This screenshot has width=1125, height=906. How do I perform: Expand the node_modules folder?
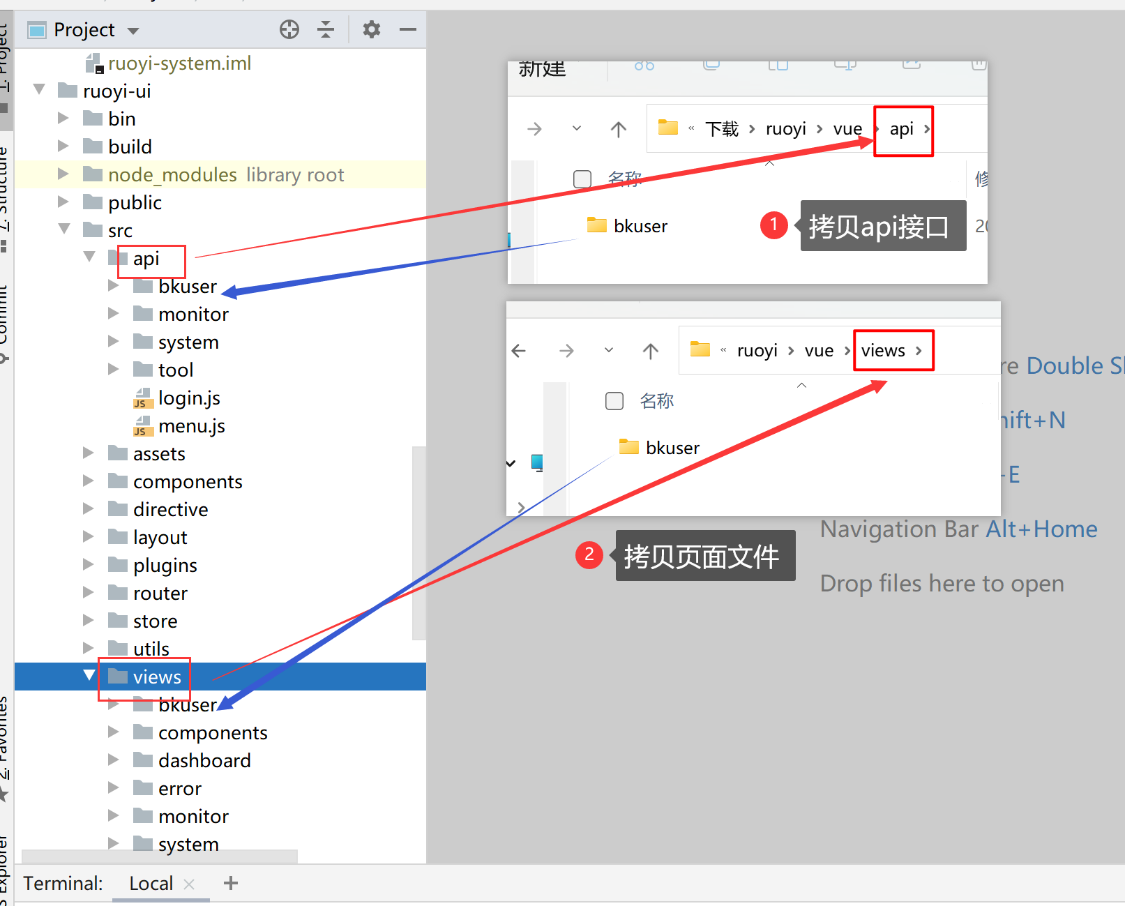point(63,174)
